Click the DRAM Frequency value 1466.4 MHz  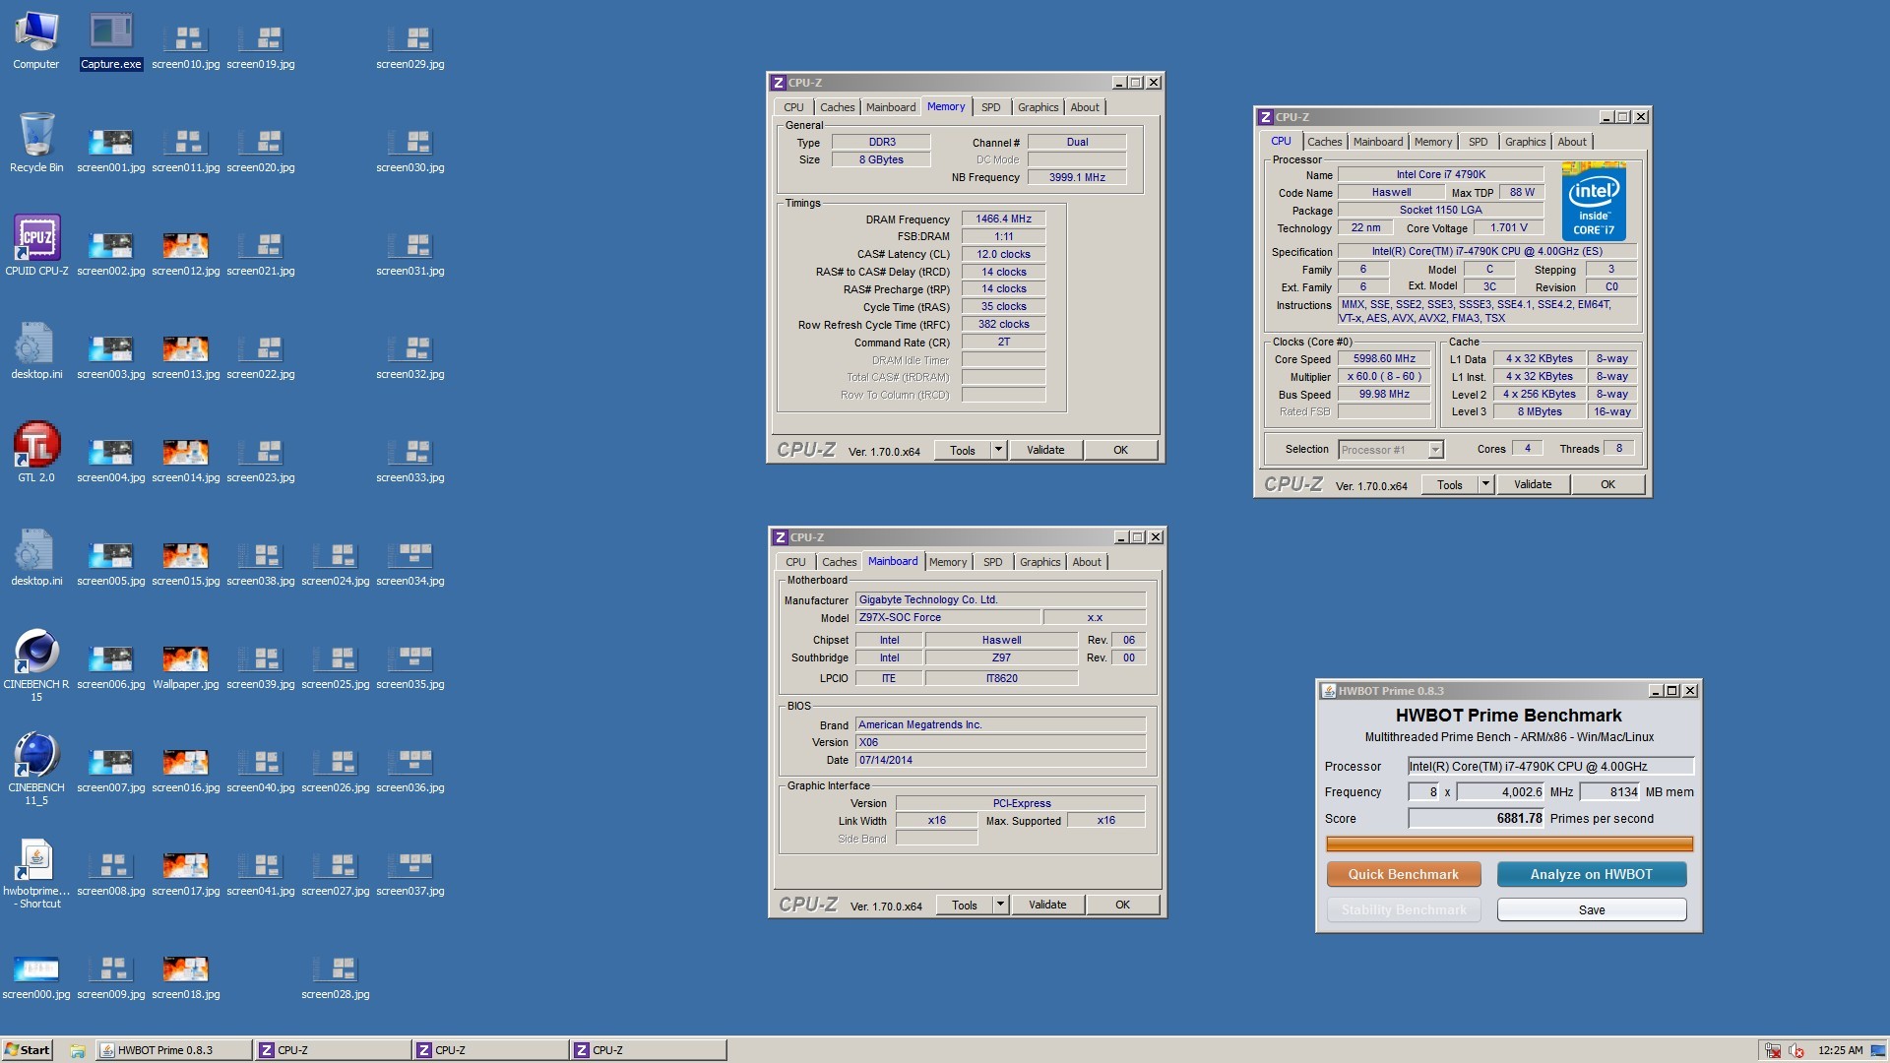click(x=1003, y=219)
